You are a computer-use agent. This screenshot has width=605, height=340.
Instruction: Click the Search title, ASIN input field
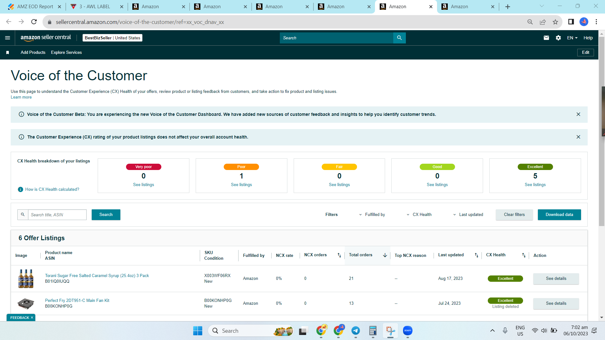(57, 215)
